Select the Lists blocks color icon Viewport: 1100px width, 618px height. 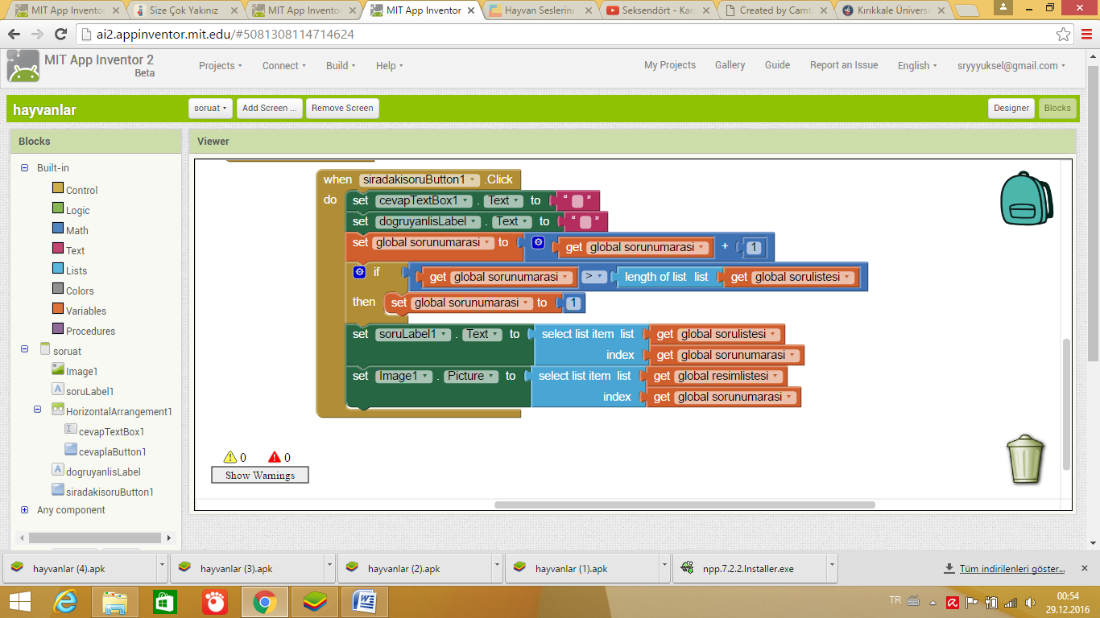(57, 269)
